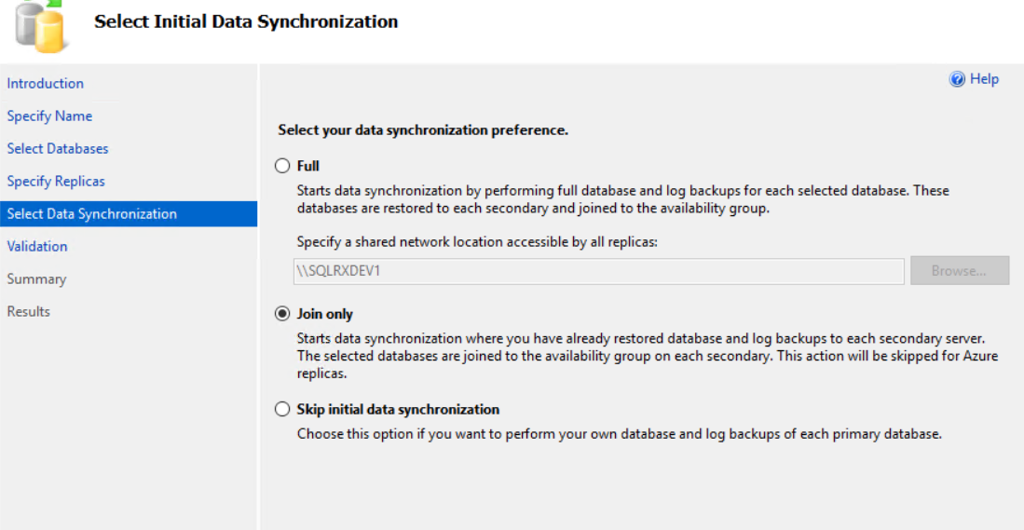Click the shared network location path field
The height and width of the screenshot is (530, 1024).
click(599, 271)
